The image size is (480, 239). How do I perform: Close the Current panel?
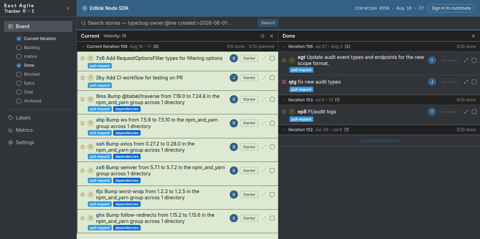click(272, 36)
